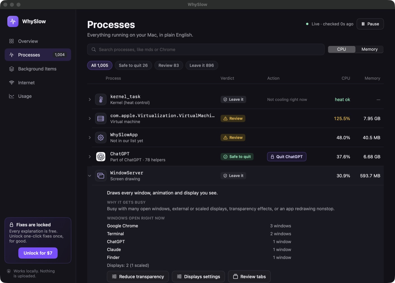Viewport: 395px width, 283px height.
Task: Click the lock icon beside Fixes are locked
Action: (x=12, y=225)
